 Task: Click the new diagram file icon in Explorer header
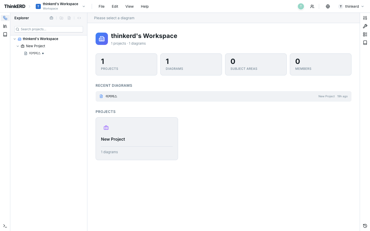(x=69, y=18)
